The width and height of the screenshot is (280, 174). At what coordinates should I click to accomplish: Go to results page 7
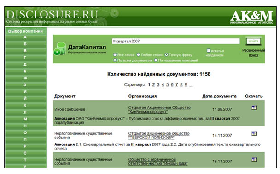(x=177, y=84)
